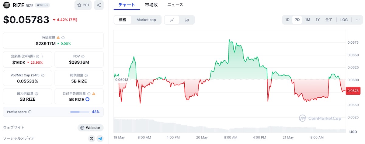Image resolution: width=365 pixels, height=144 pixels.
Task: Open the Website link button
Action: 90,128
